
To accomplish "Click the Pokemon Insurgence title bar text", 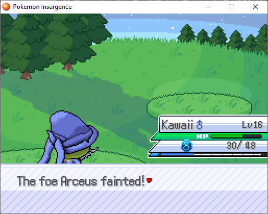I will click(x=42, y=7).
